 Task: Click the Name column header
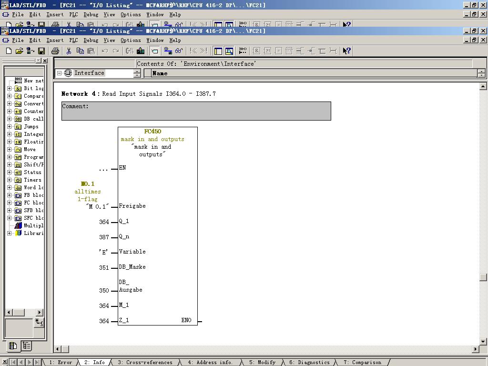coord(315,73)
